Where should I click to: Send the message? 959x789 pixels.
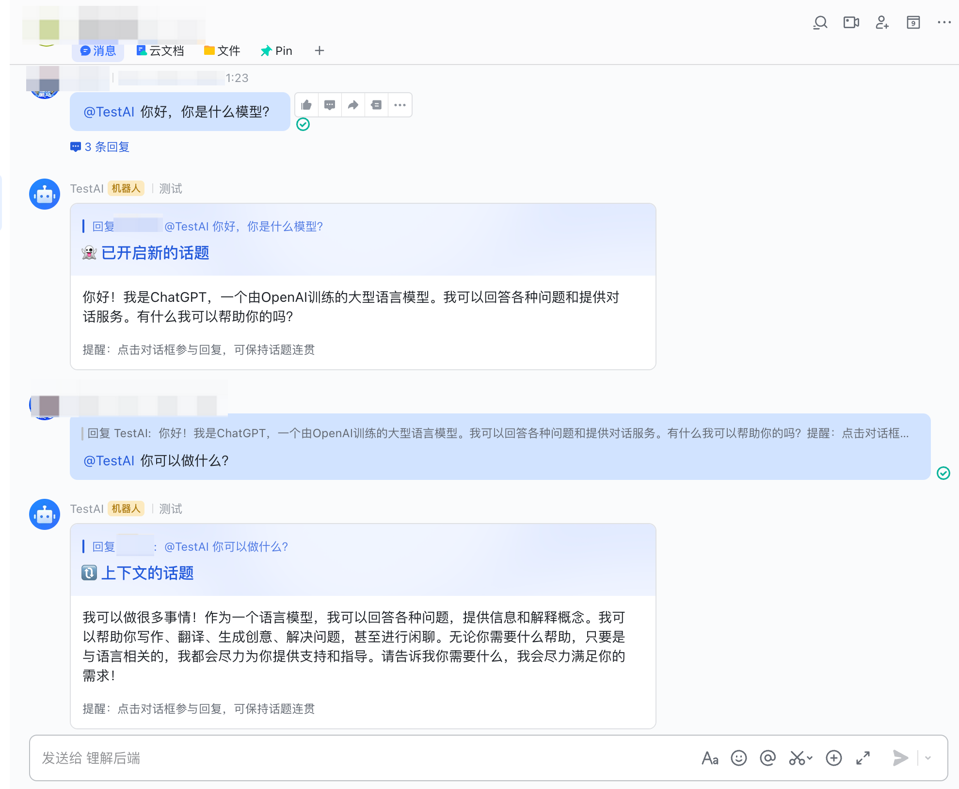[900, 758]
